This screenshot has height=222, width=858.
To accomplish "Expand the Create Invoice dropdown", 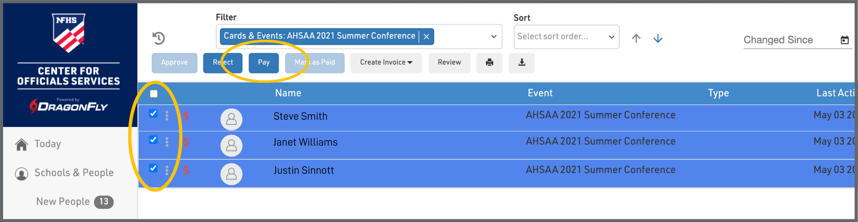I will 386,63.
